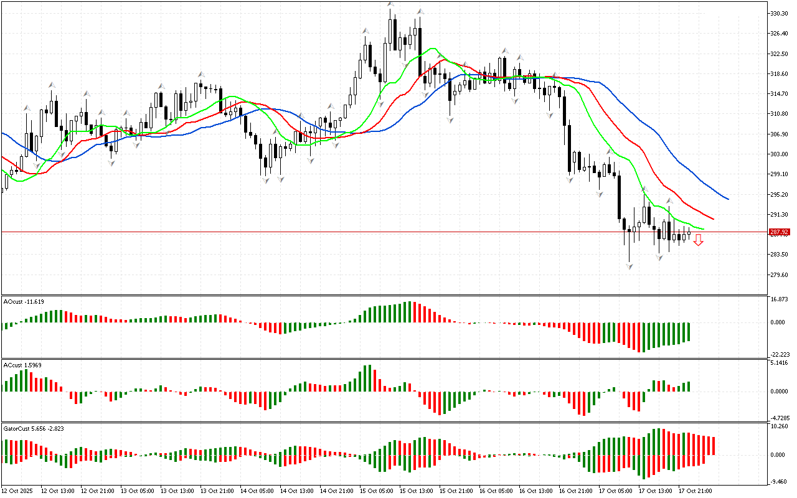Click the 15 Oct 05:00 time label

(376, 491)
